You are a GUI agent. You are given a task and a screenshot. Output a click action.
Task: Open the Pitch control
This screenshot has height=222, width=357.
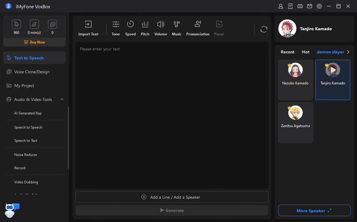[145, 28]
